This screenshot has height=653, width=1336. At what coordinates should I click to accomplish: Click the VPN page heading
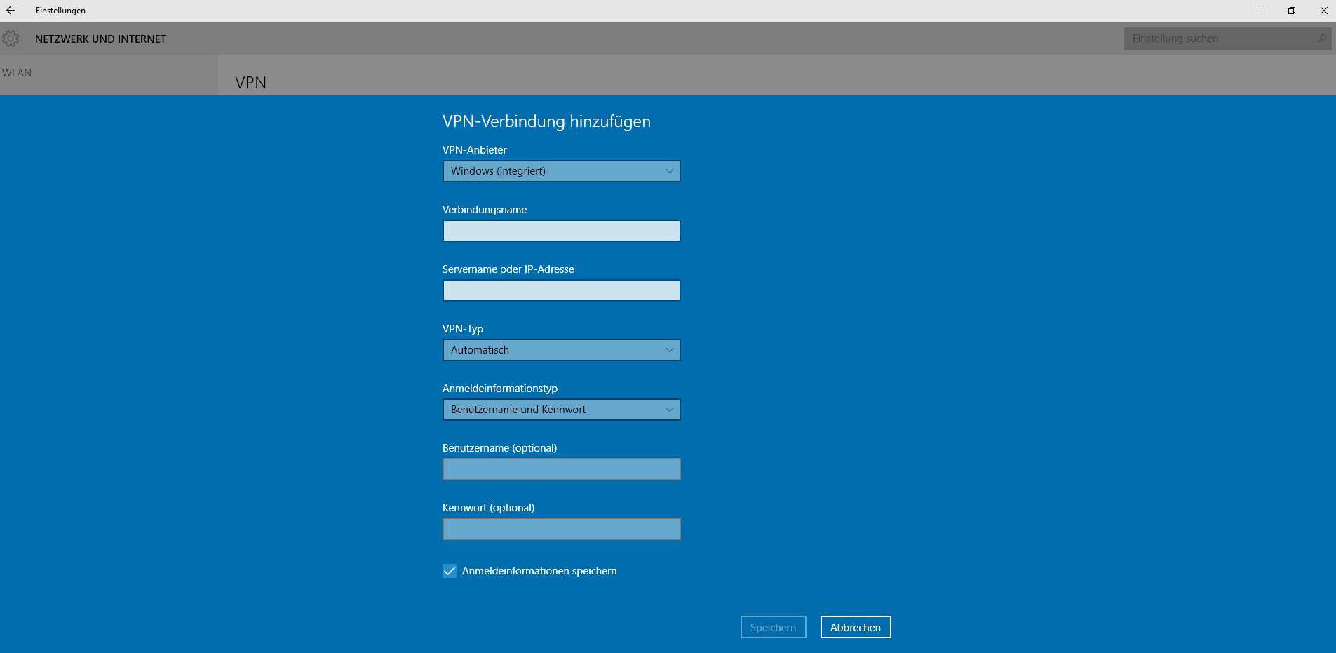(x=250, y=83)
